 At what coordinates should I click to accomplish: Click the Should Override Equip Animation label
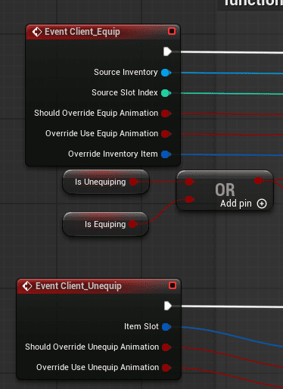pyautogui.click(x=96, y=114)
